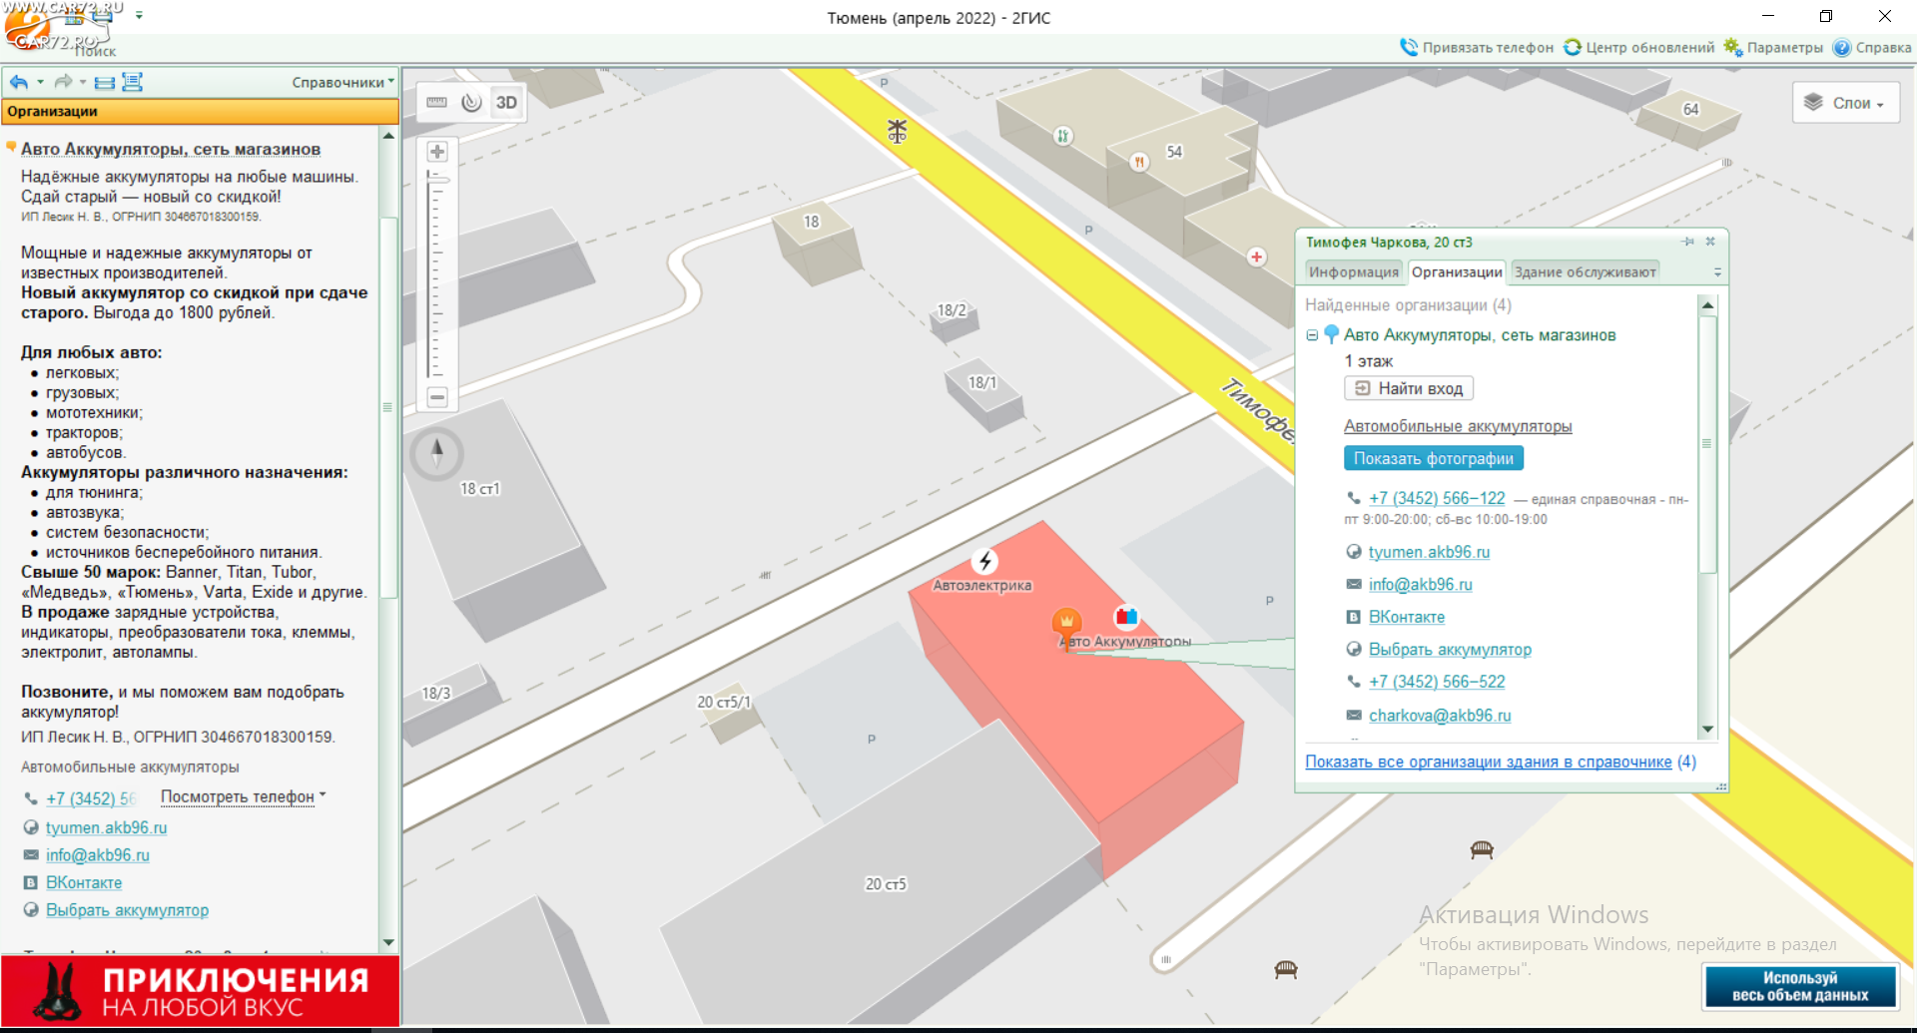This screenshot has height=1033, width=1917.
Task: Toggle the 3D map mode button
Action: [x=506, y=103]
